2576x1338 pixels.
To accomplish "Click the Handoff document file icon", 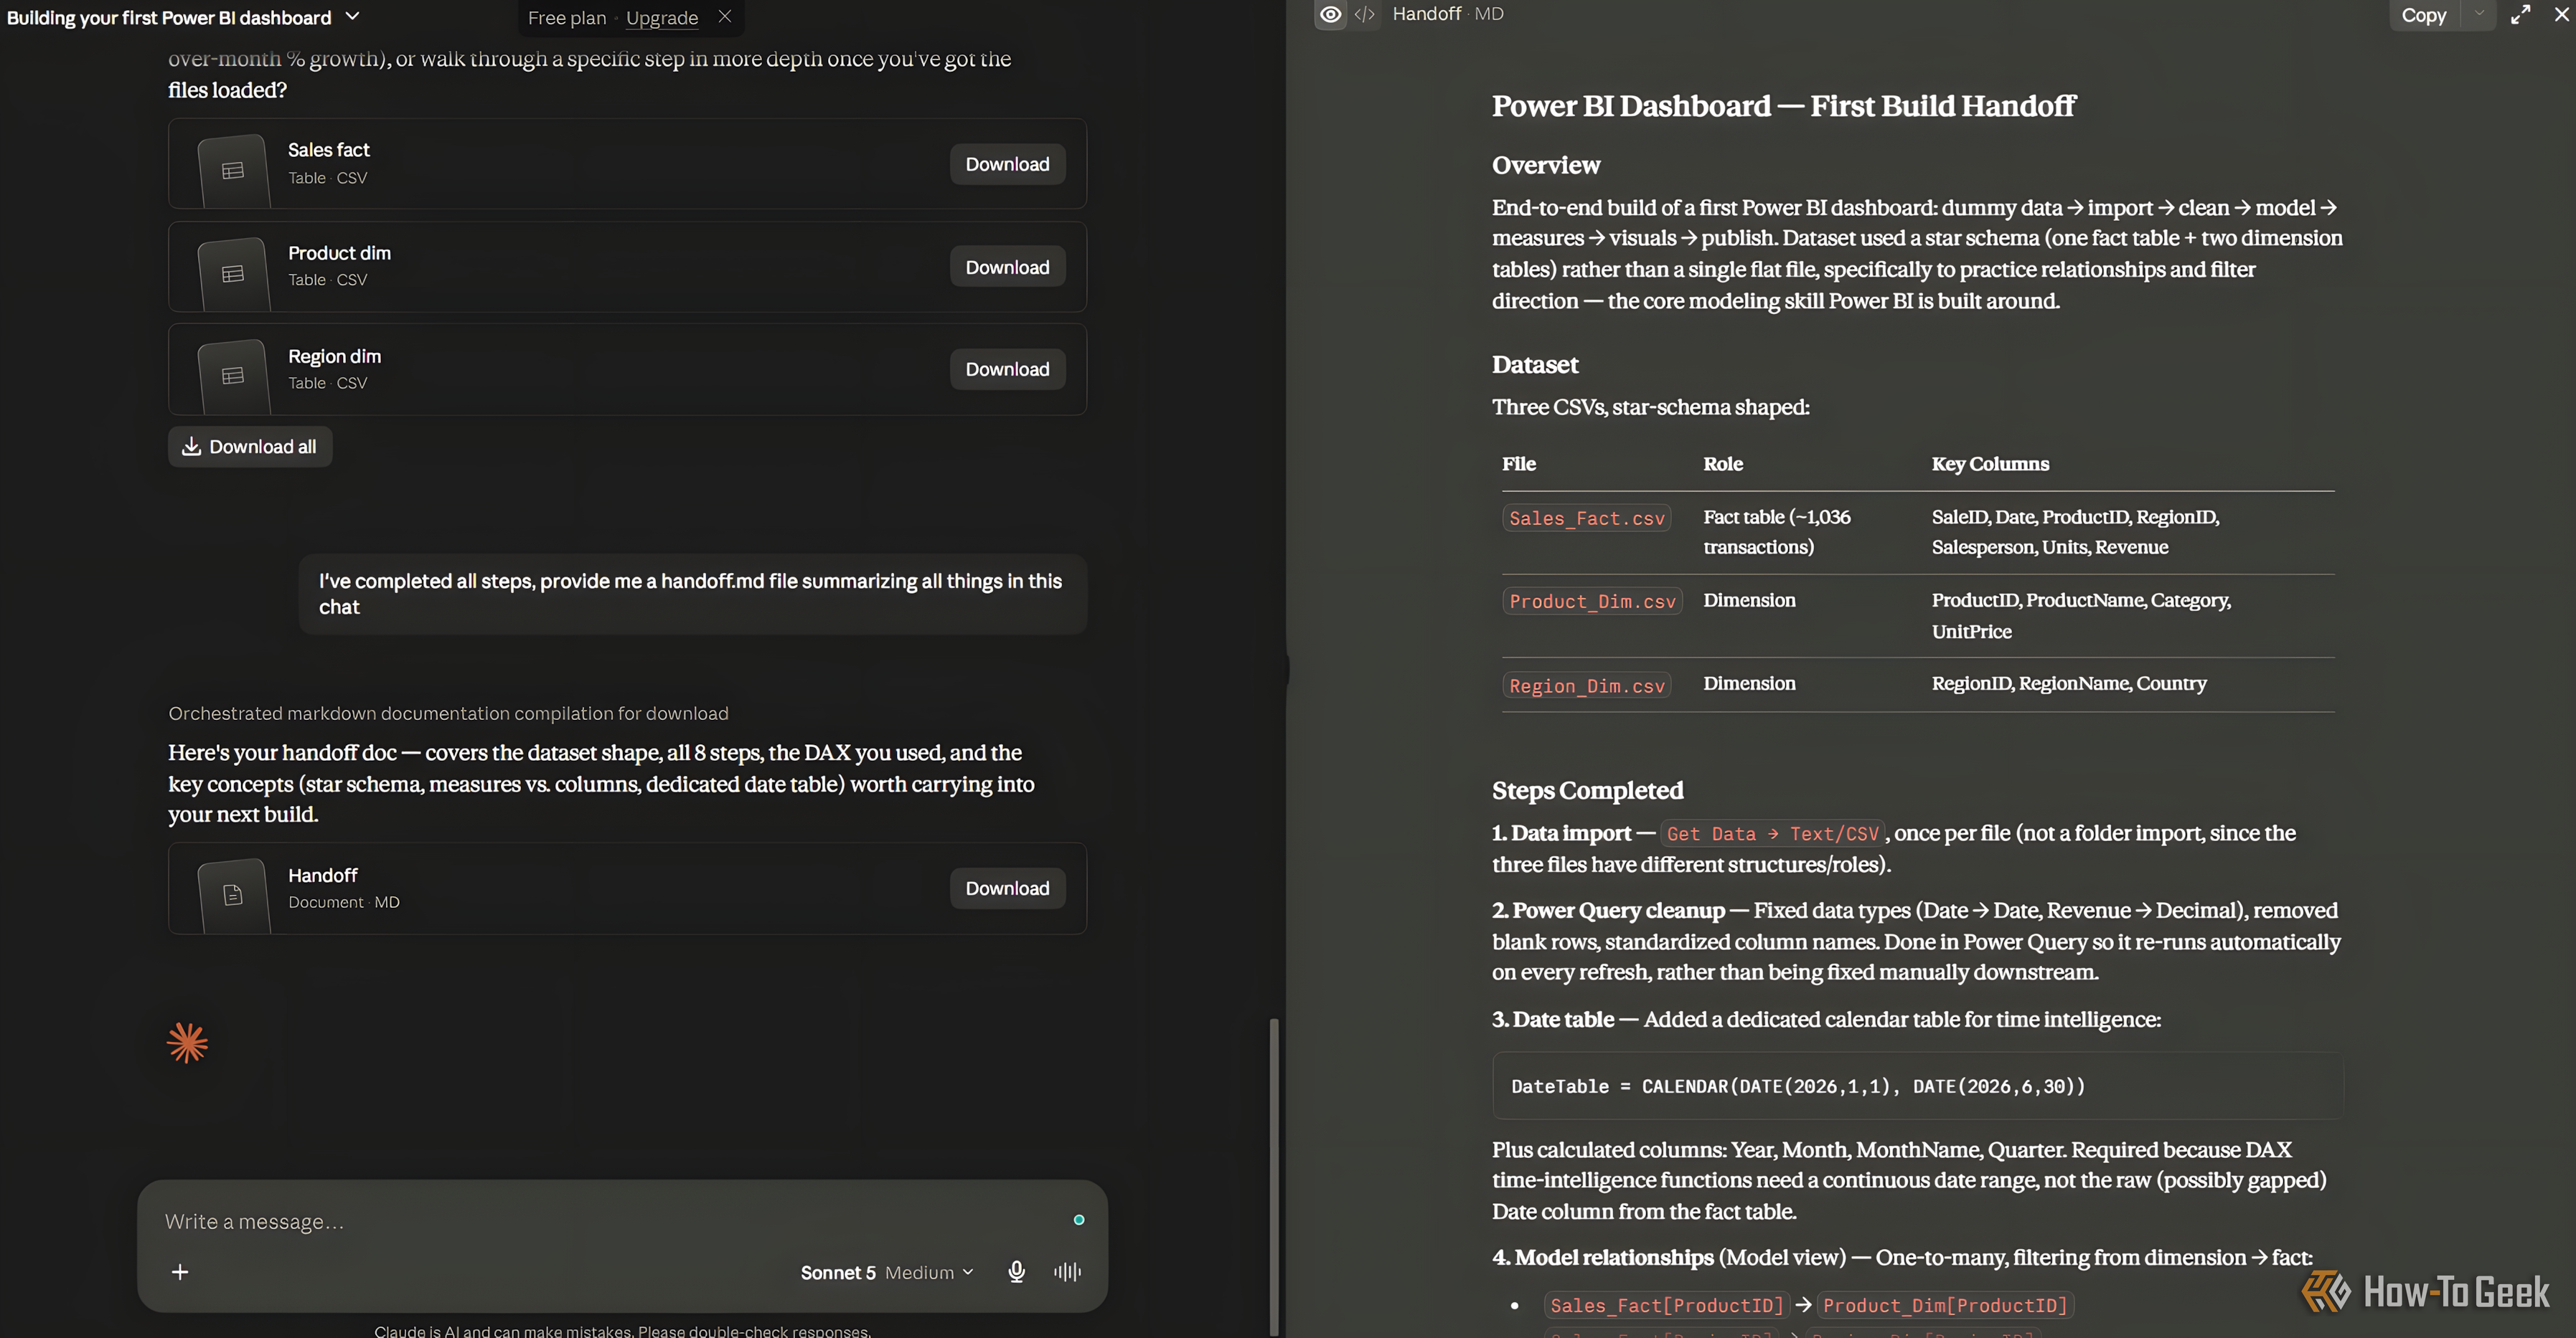I will (x=234, y=896).
